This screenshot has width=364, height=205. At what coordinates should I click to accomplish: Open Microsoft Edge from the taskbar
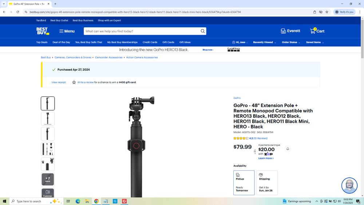pyautogui.click(x=78, y=201)
